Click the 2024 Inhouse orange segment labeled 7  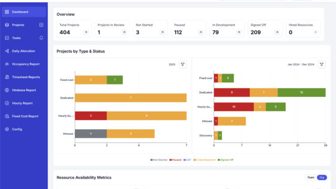click(232, 121)
